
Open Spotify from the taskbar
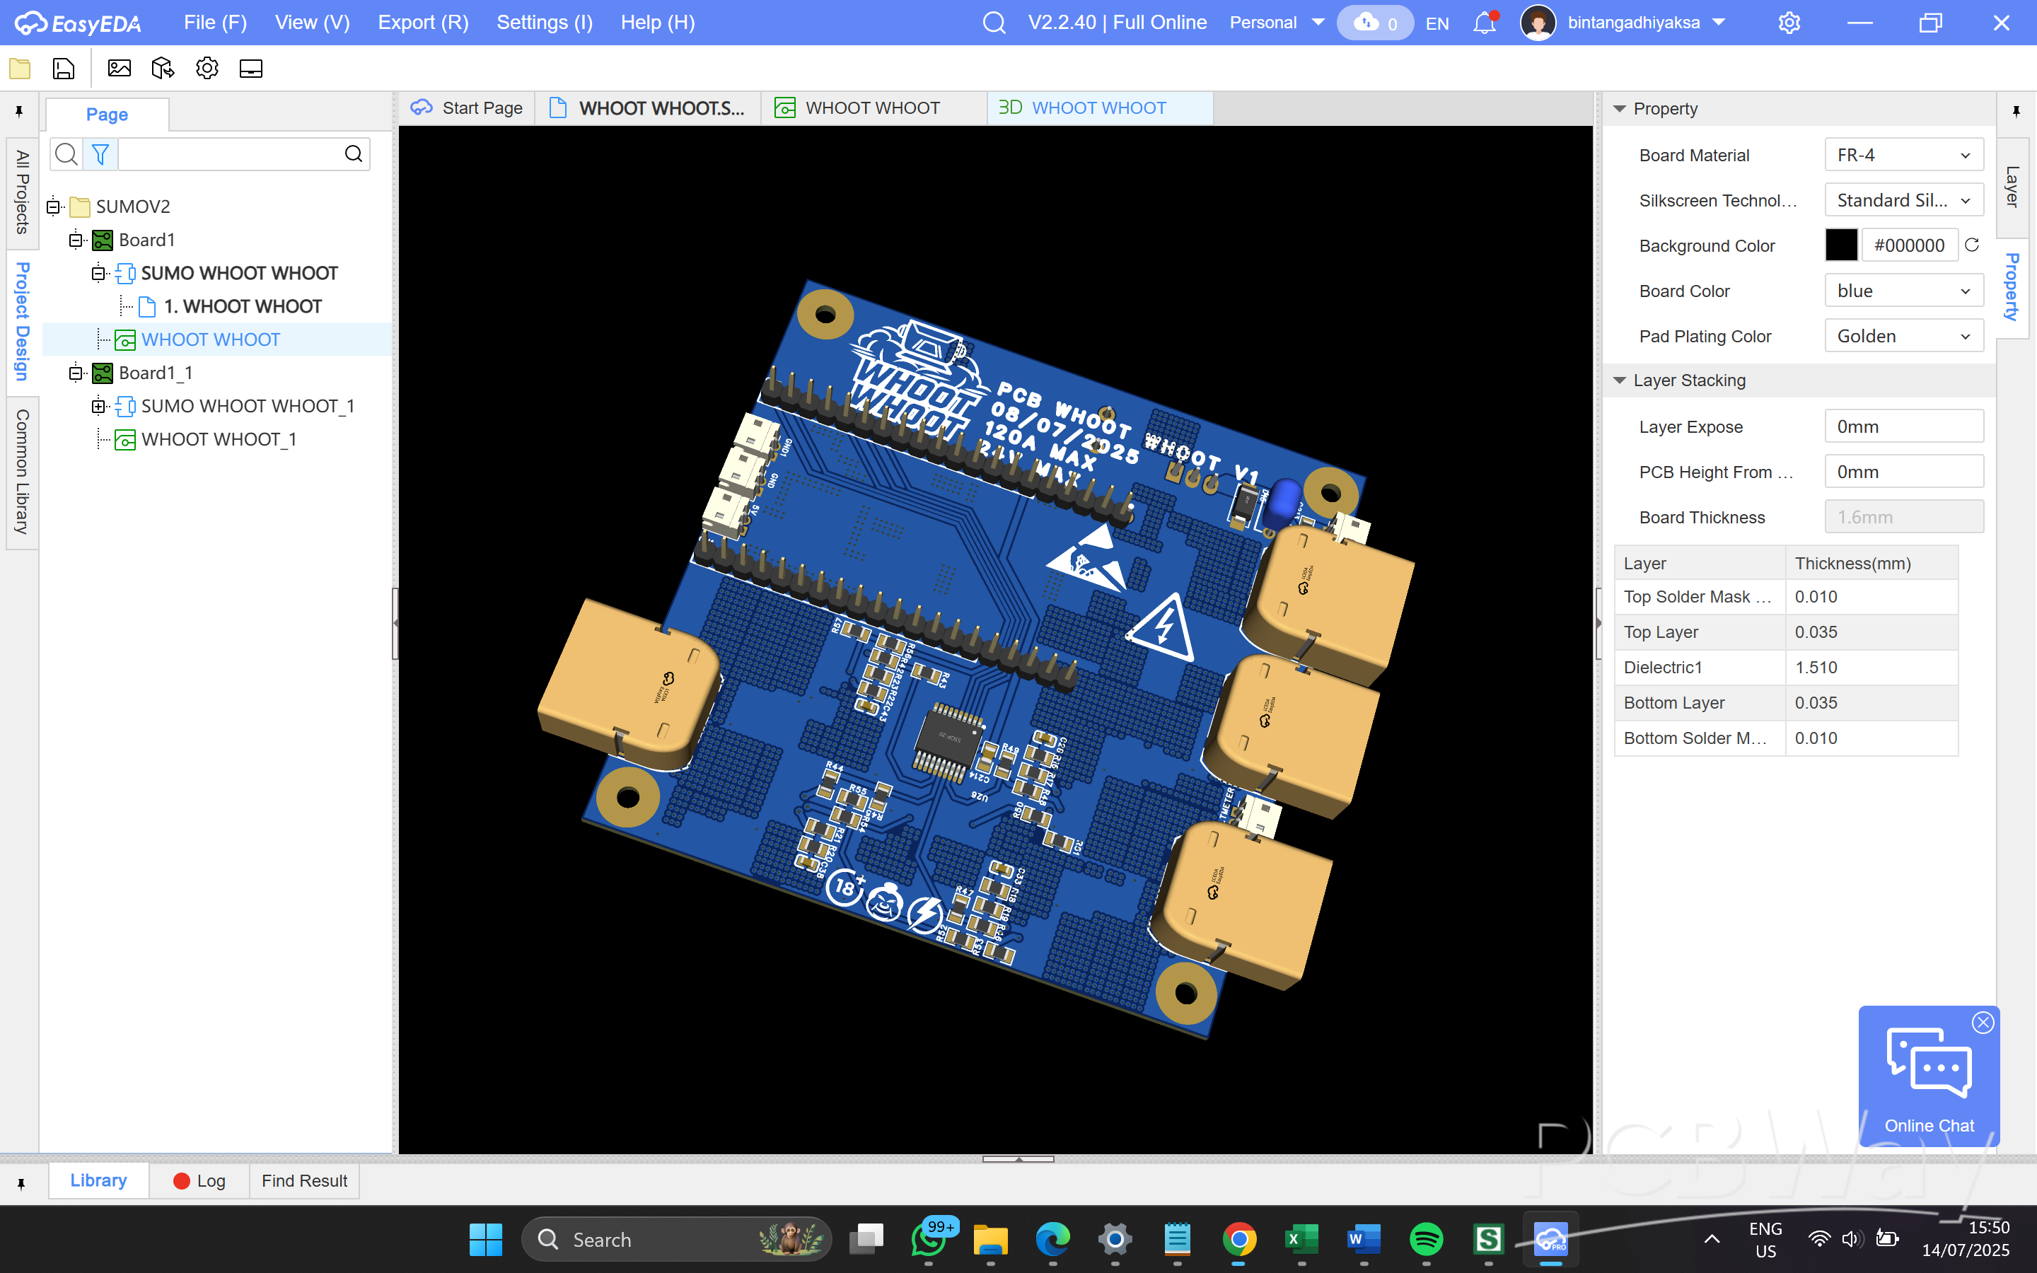[1426, 1239]
